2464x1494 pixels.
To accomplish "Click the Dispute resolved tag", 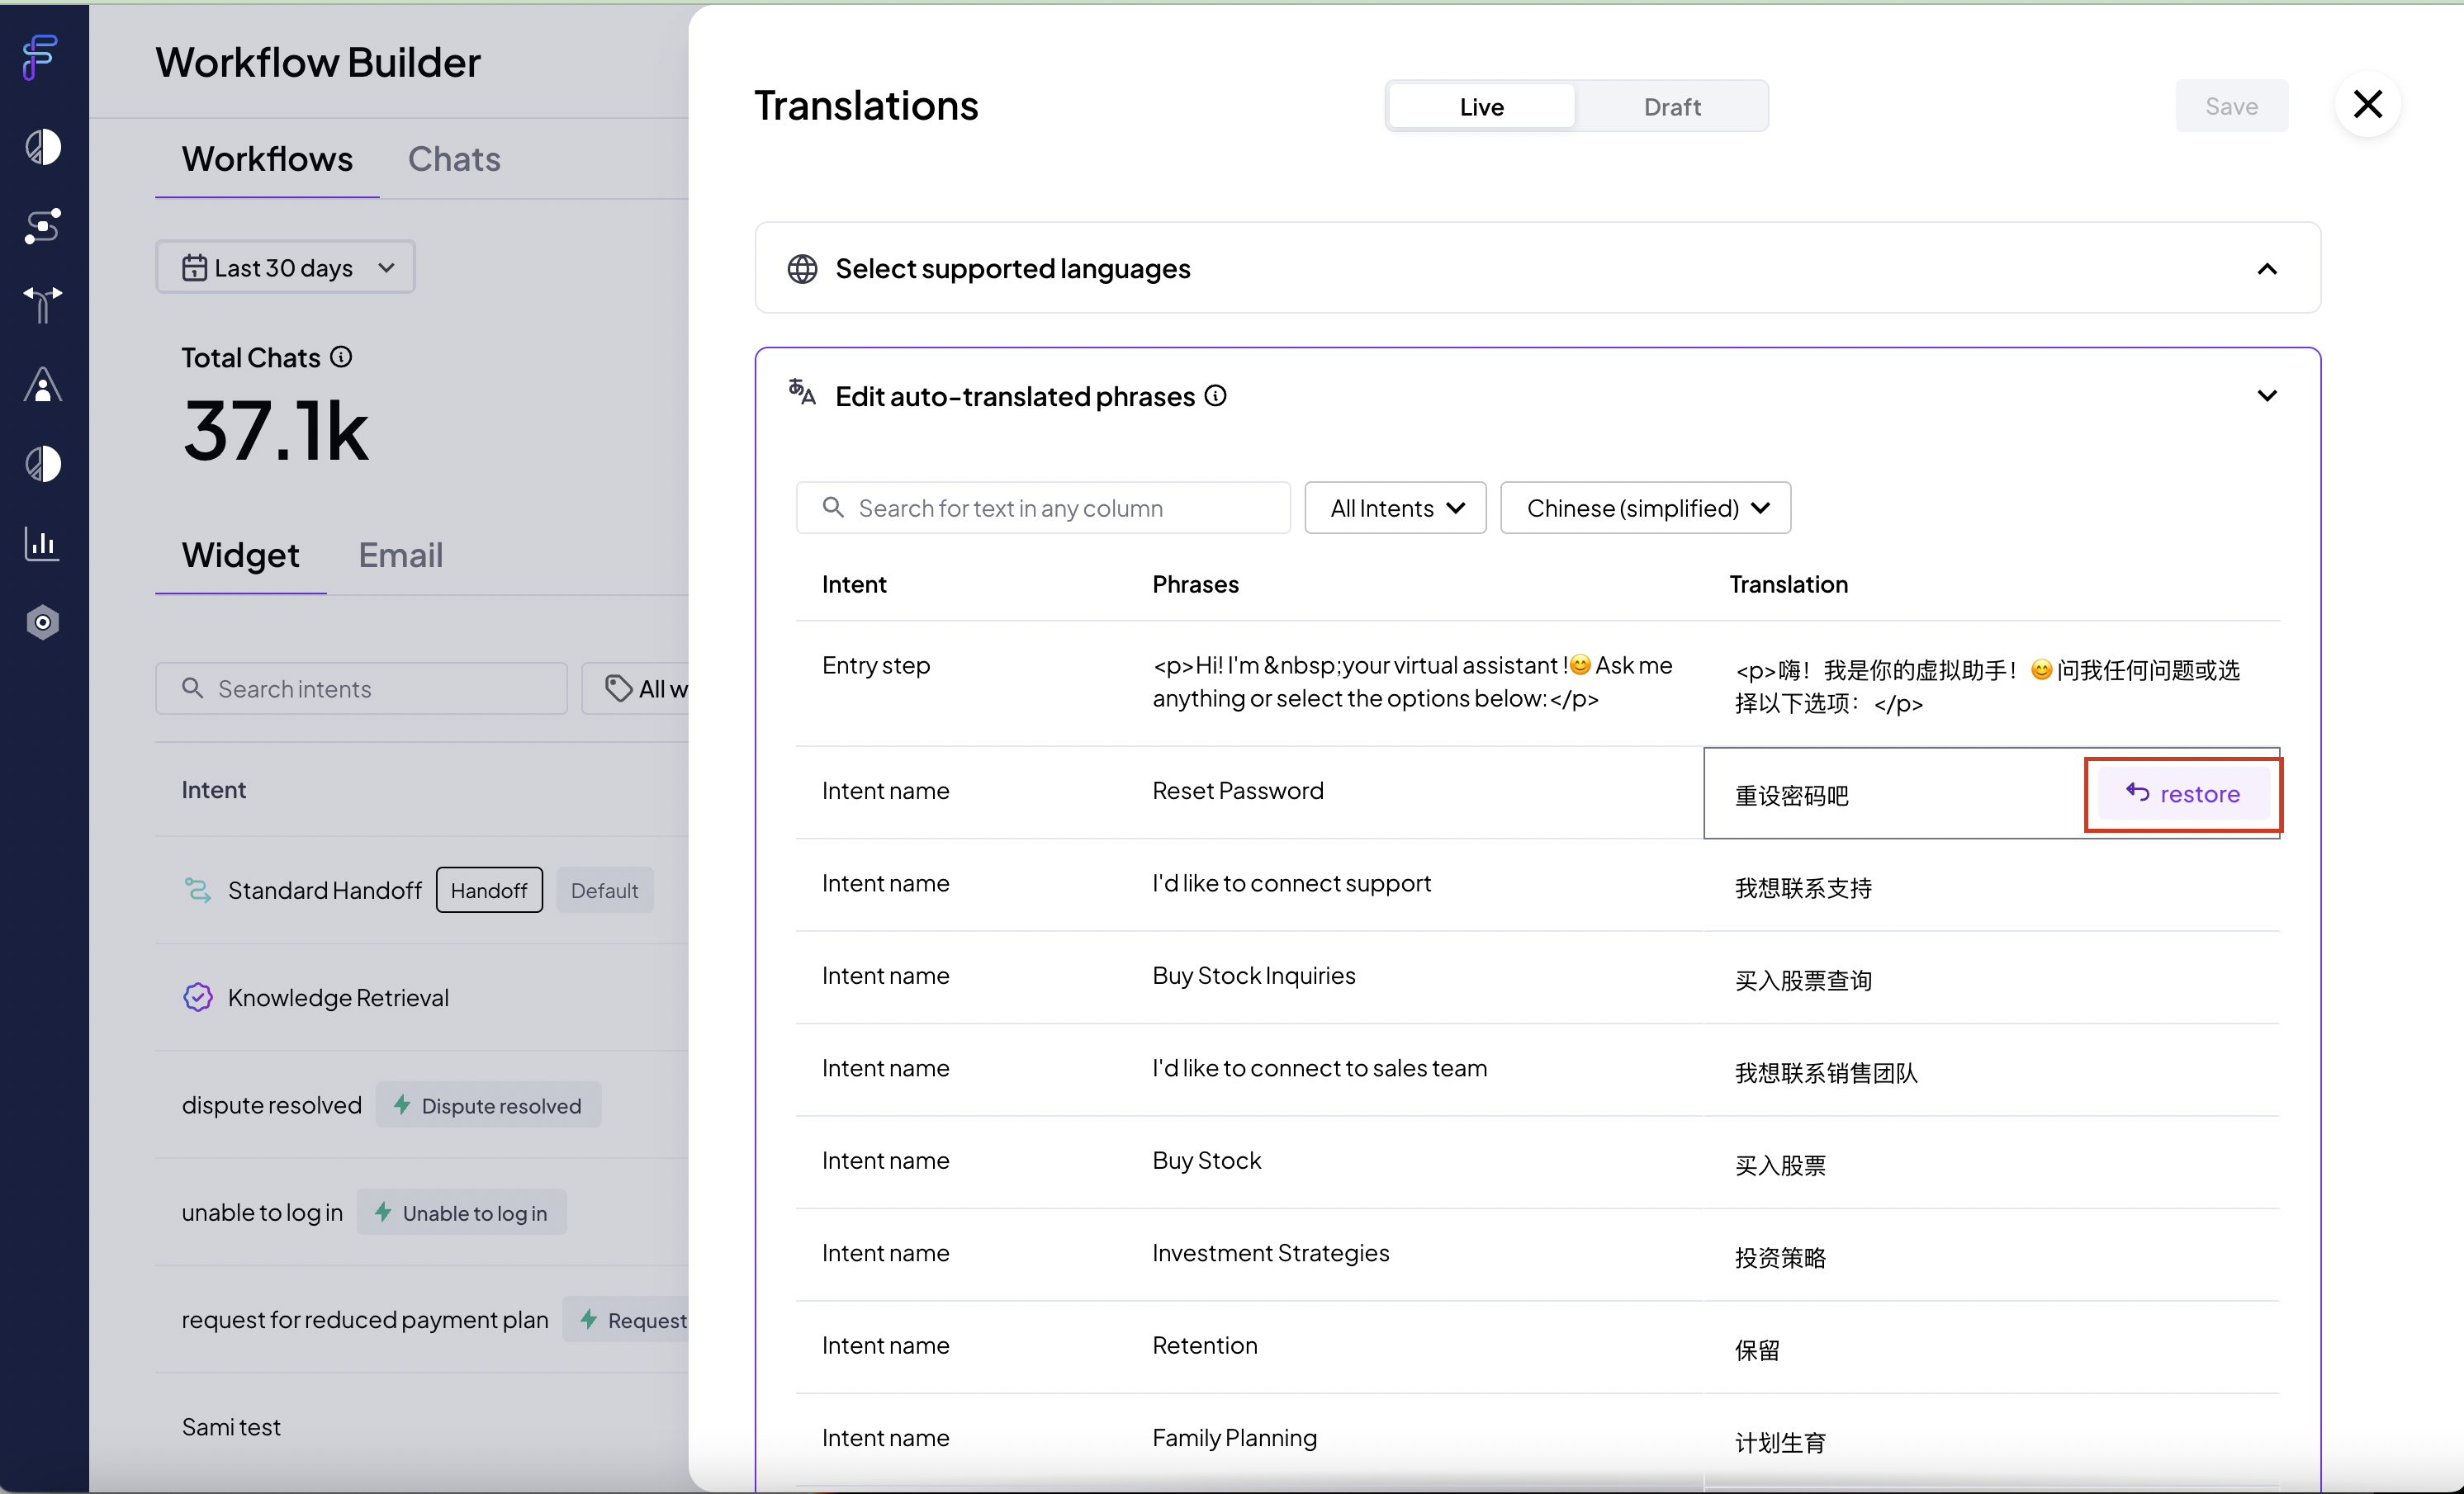I will [488, 1104].
